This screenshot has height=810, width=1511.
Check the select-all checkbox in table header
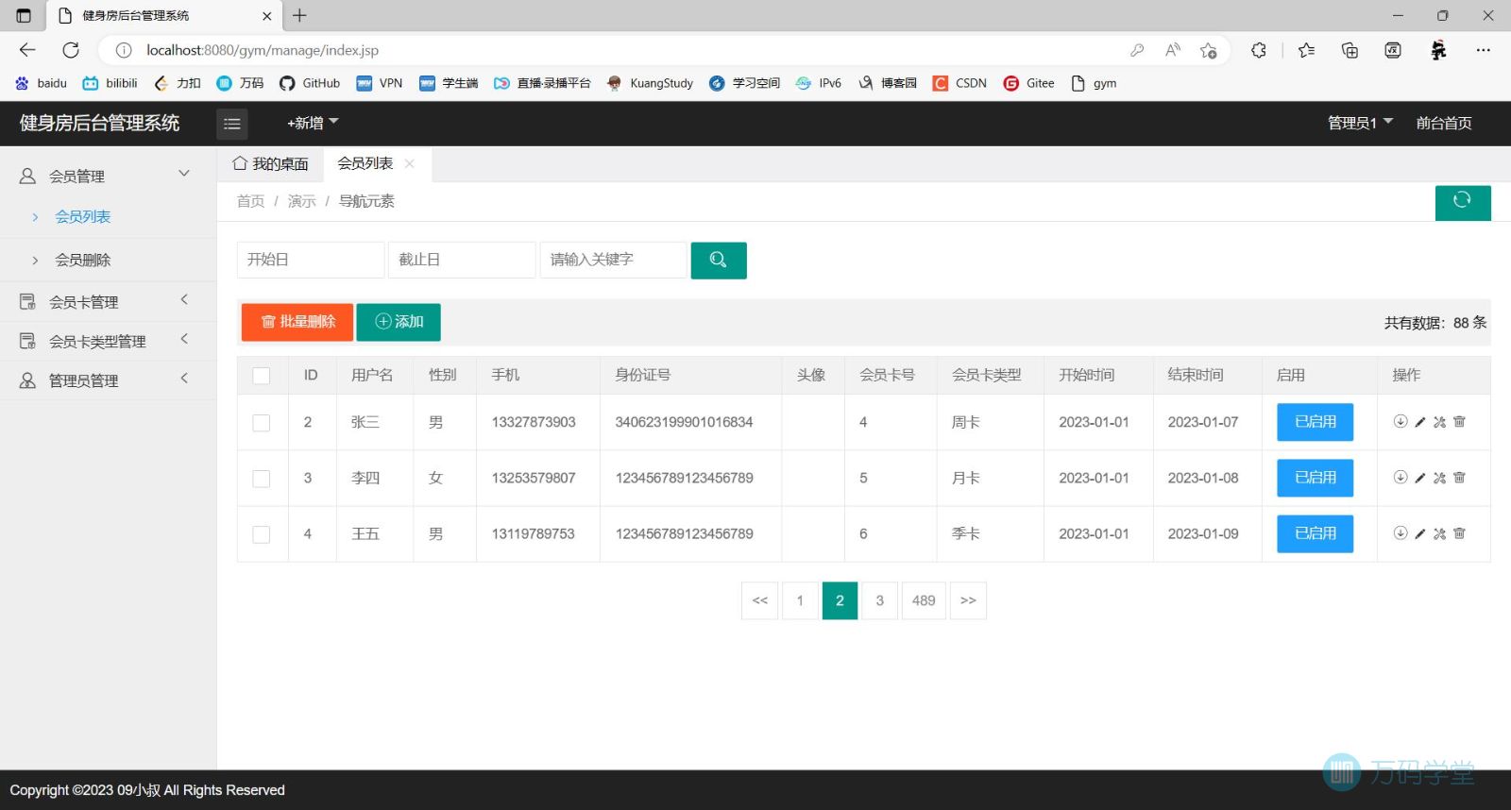click(x=262, y=376)
